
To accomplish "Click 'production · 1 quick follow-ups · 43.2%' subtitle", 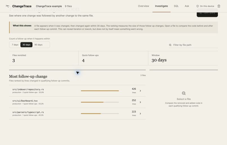I will click(28, 104).
